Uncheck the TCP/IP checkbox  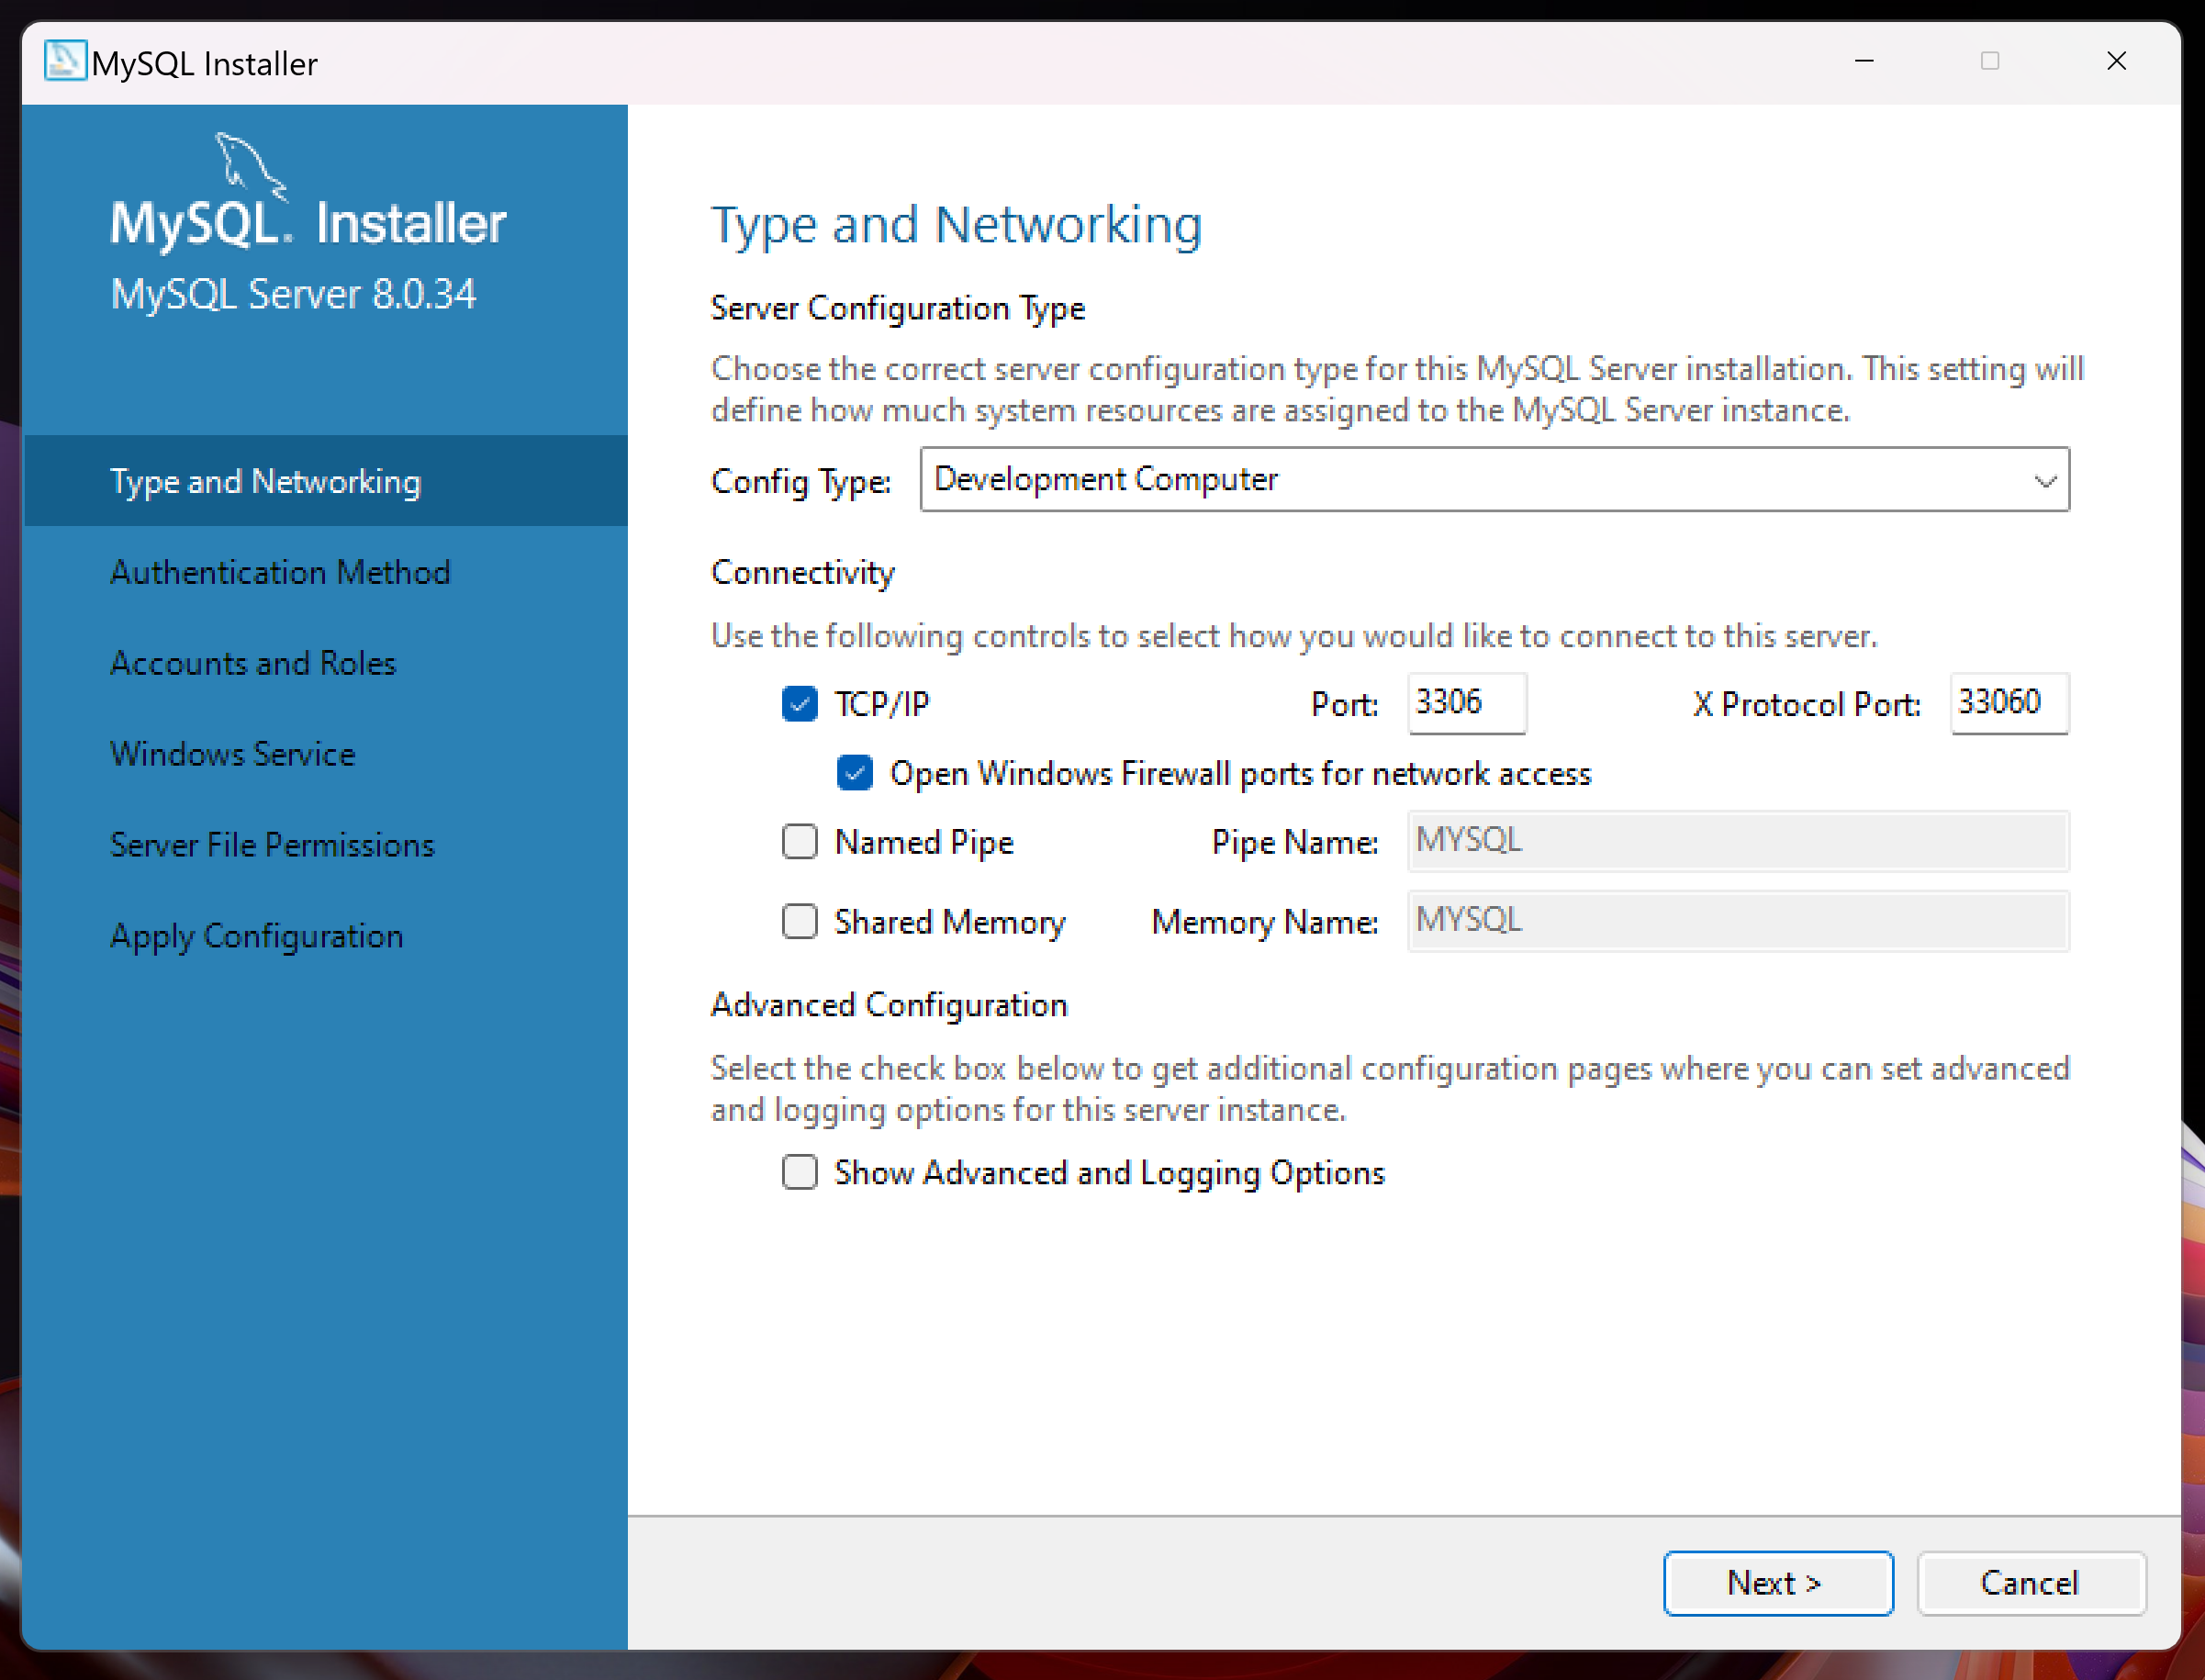pyautogui.click(x=799, y=704)
